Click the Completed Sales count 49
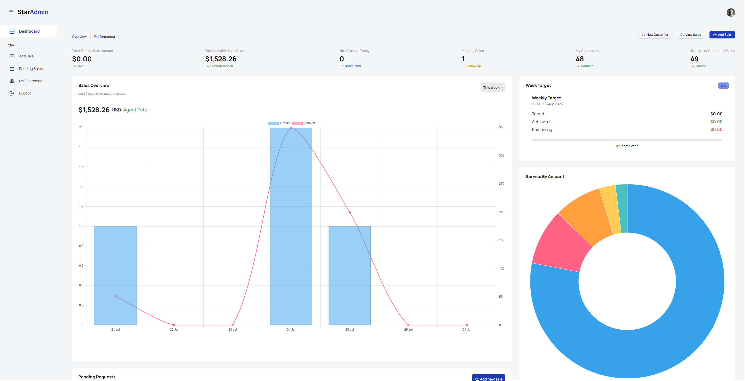Screen dimensions: 745x381 tap(694, 59)
